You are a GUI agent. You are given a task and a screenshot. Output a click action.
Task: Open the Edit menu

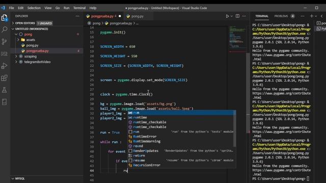pyautogui.click(x=20, y=8)
